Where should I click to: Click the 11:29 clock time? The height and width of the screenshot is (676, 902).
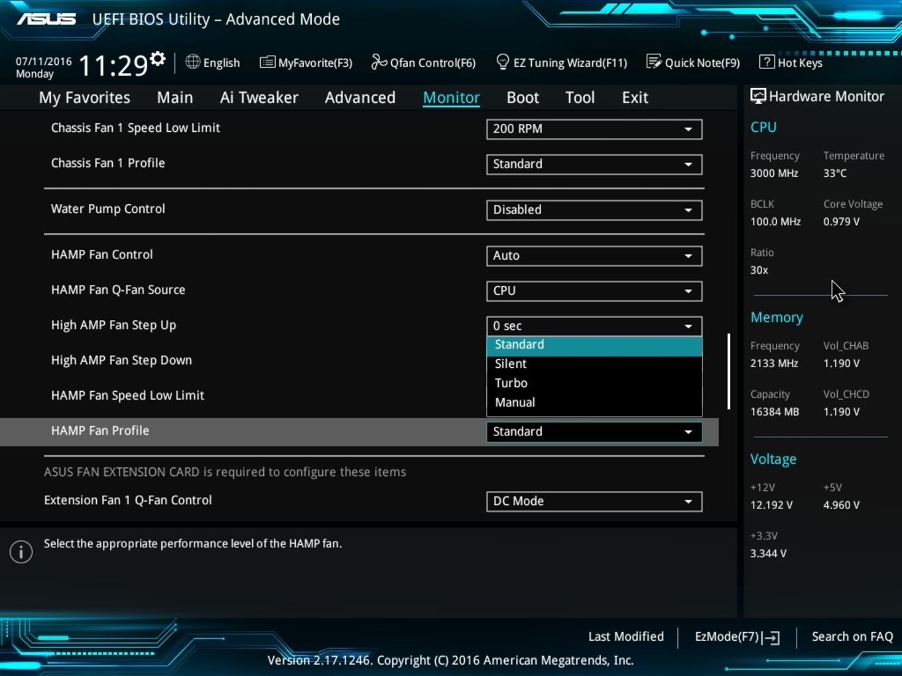point(113,66)
